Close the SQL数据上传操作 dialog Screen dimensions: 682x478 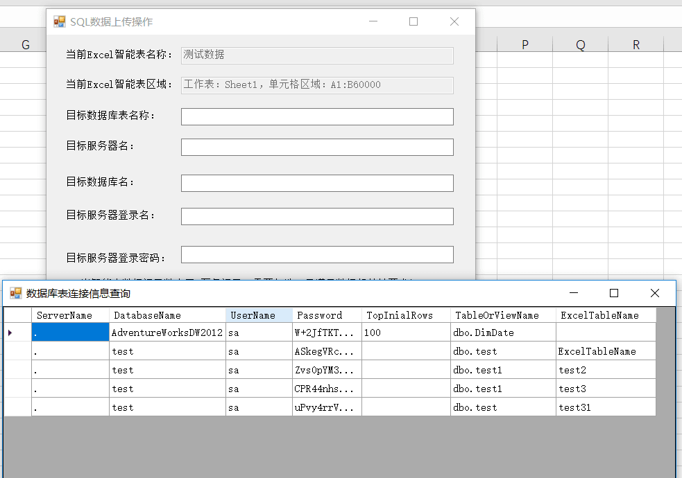click(x=454, y=21)
